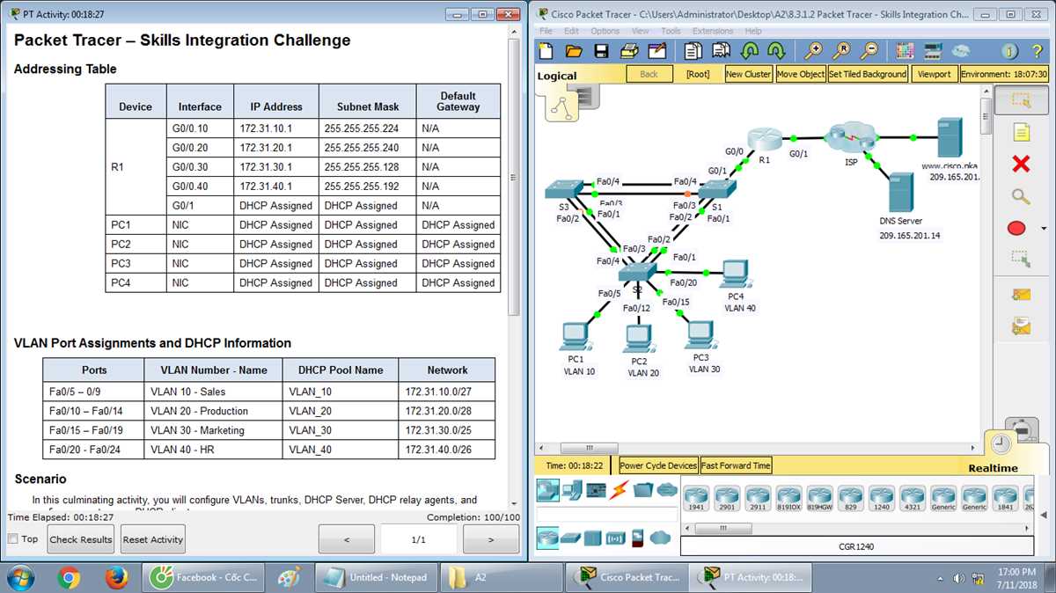
Task: Open the File menu
Action: (x=546, y=31)
